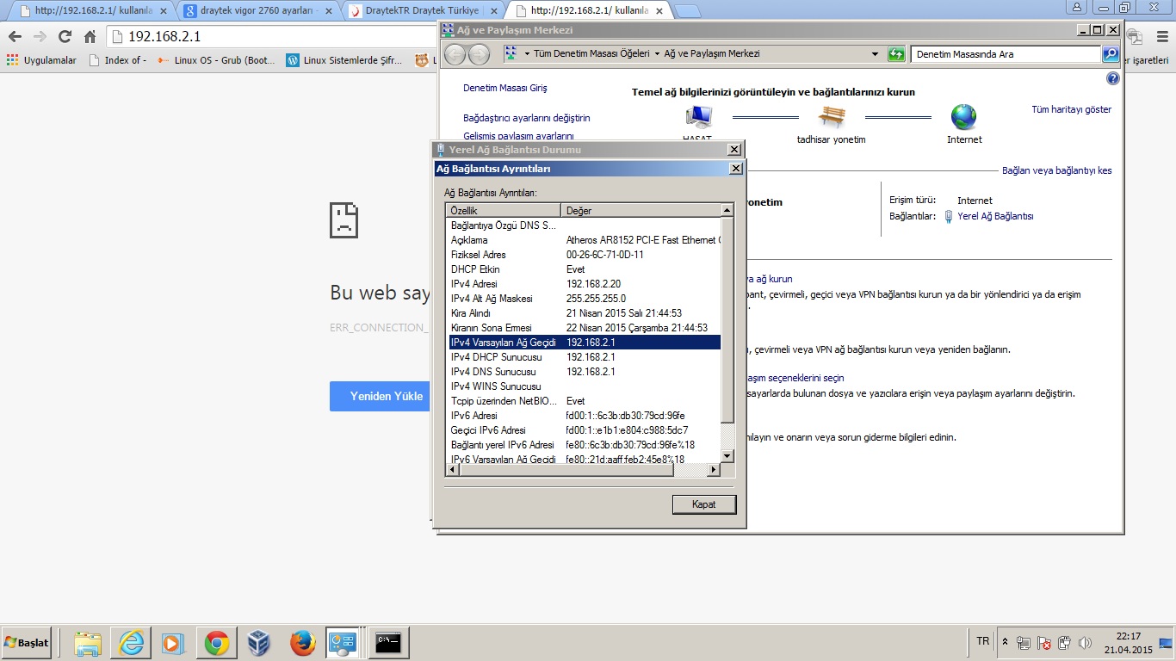
Task: Click the blue help question mark icon
Action: click(x=1112, y=78)
